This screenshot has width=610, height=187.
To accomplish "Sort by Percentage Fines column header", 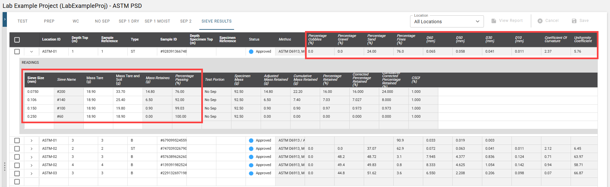I will tap(406, 39).
